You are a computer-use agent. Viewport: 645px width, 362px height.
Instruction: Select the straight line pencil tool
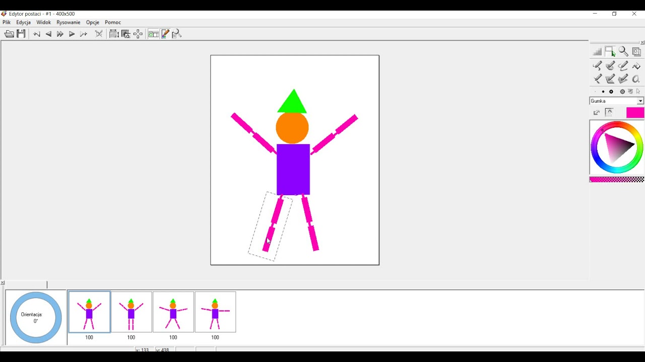pos(598,78)
